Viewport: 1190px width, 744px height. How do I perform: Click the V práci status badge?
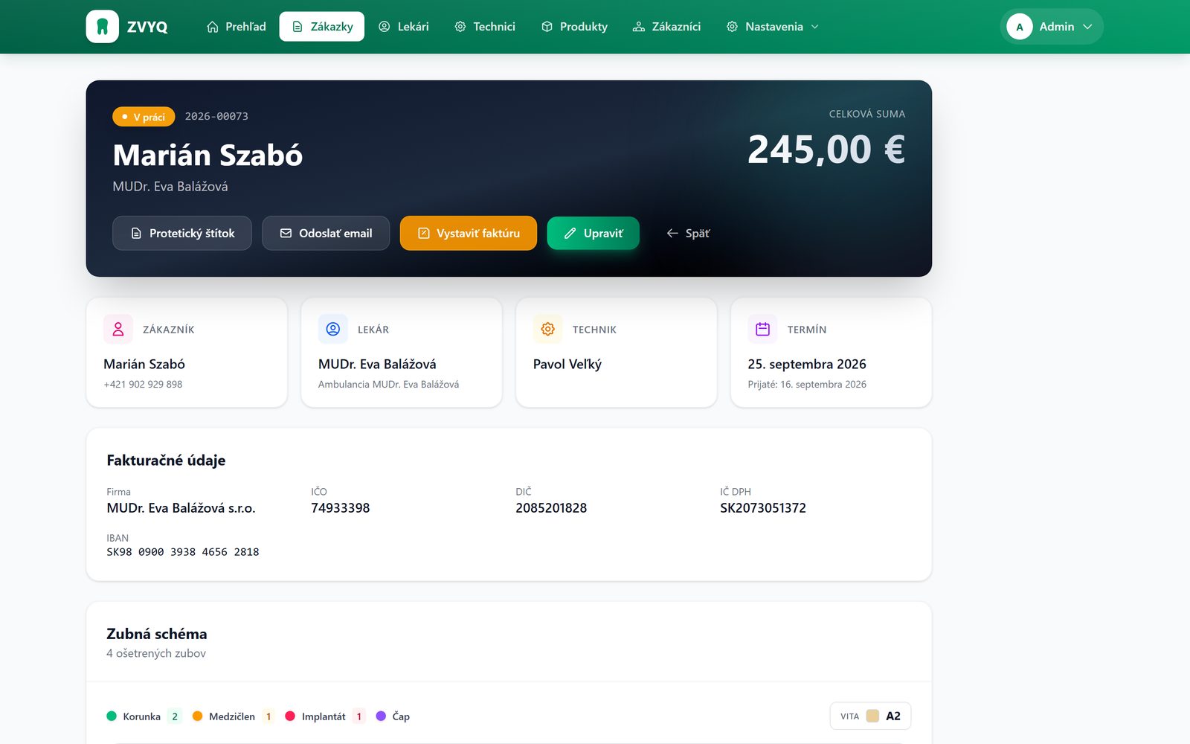[x=144, y=117]
